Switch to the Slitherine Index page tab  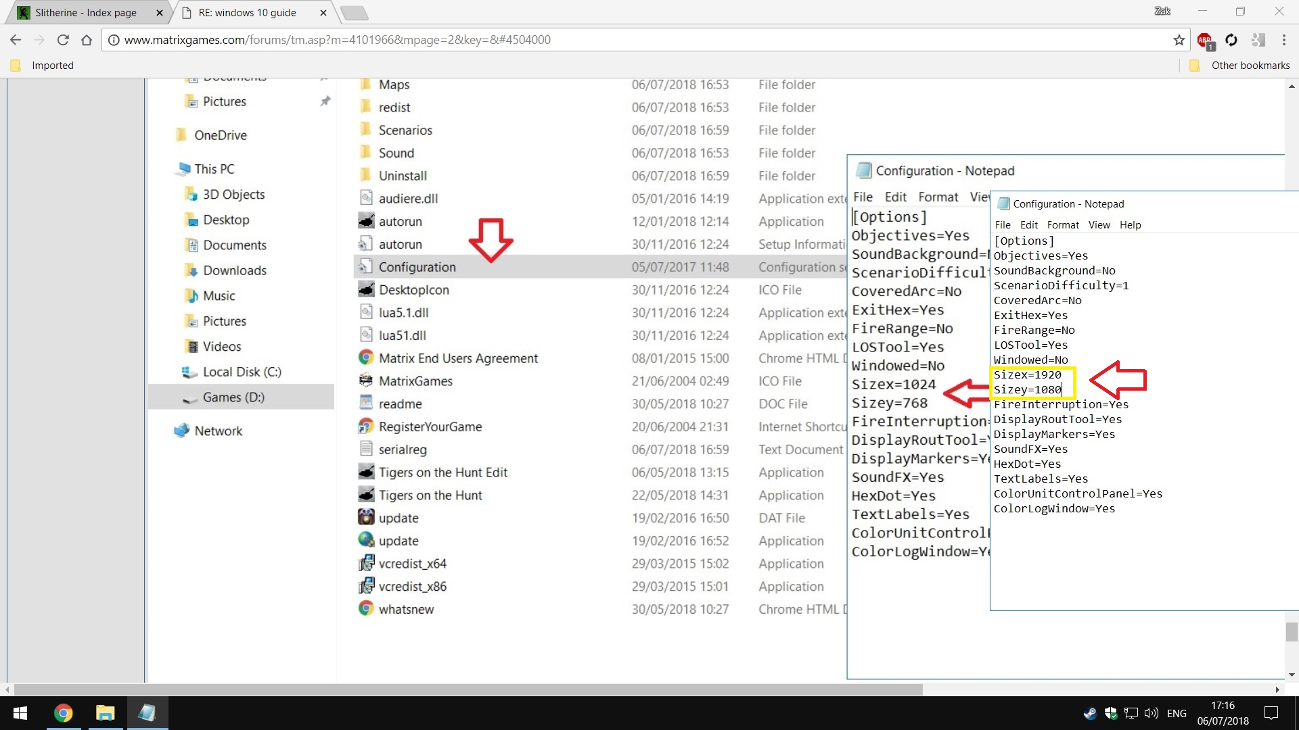point(85,12)
